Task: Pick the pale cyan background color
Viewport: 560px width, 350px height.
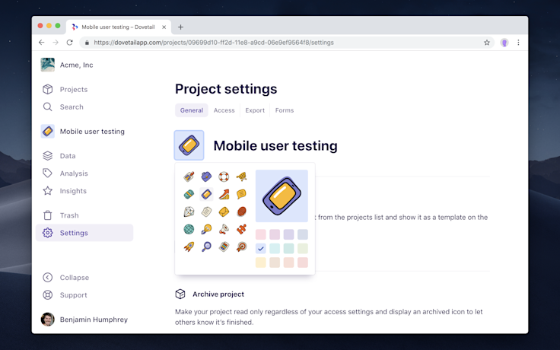Action: (275, 249)
